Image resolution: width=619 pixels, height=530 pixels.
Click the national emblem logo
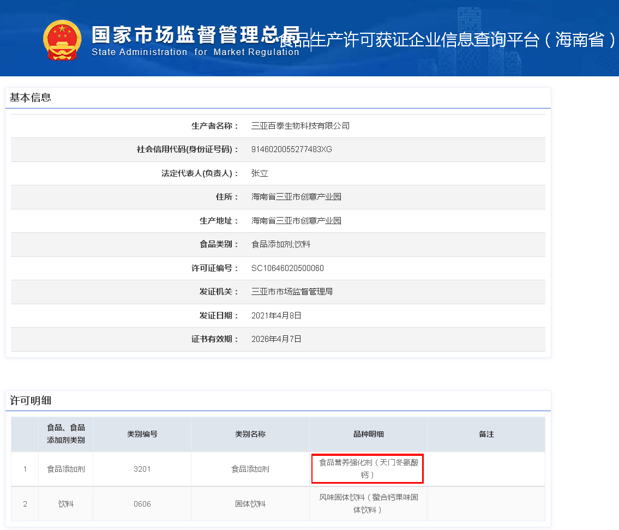click(62, 39)
